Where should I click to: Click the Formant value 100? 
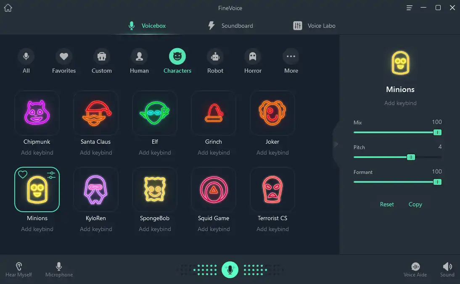tap(437, 171)
